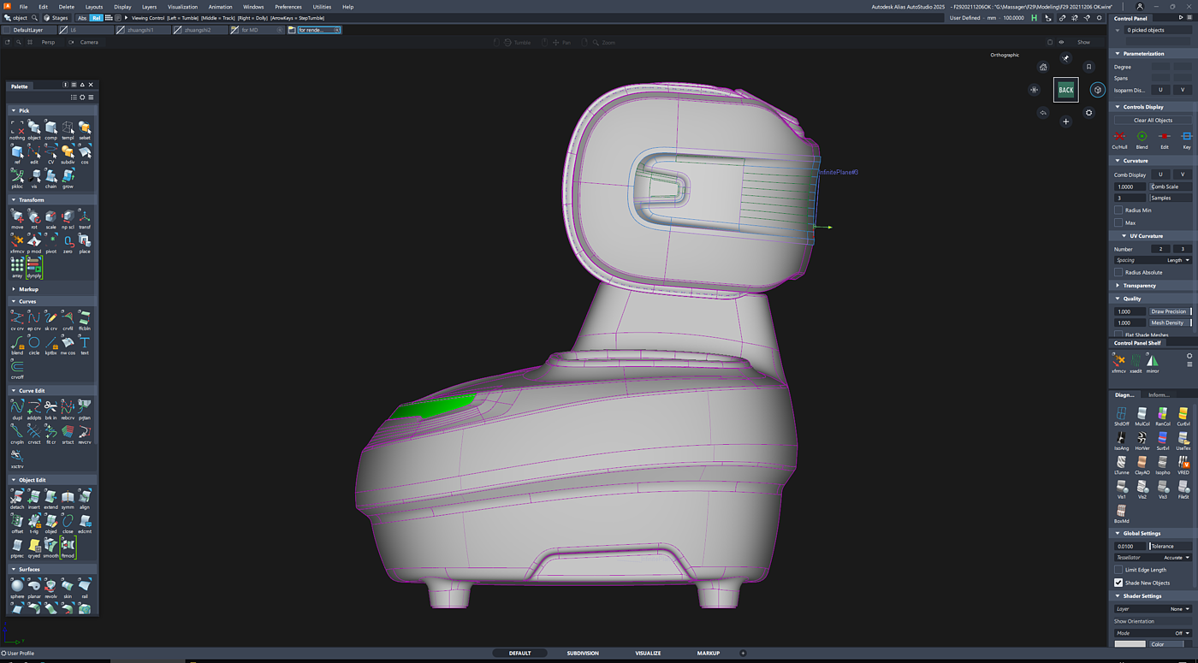Open the Layers menu
The width and height of the screenshot is (1198, 663).
[x=149, y=7]
